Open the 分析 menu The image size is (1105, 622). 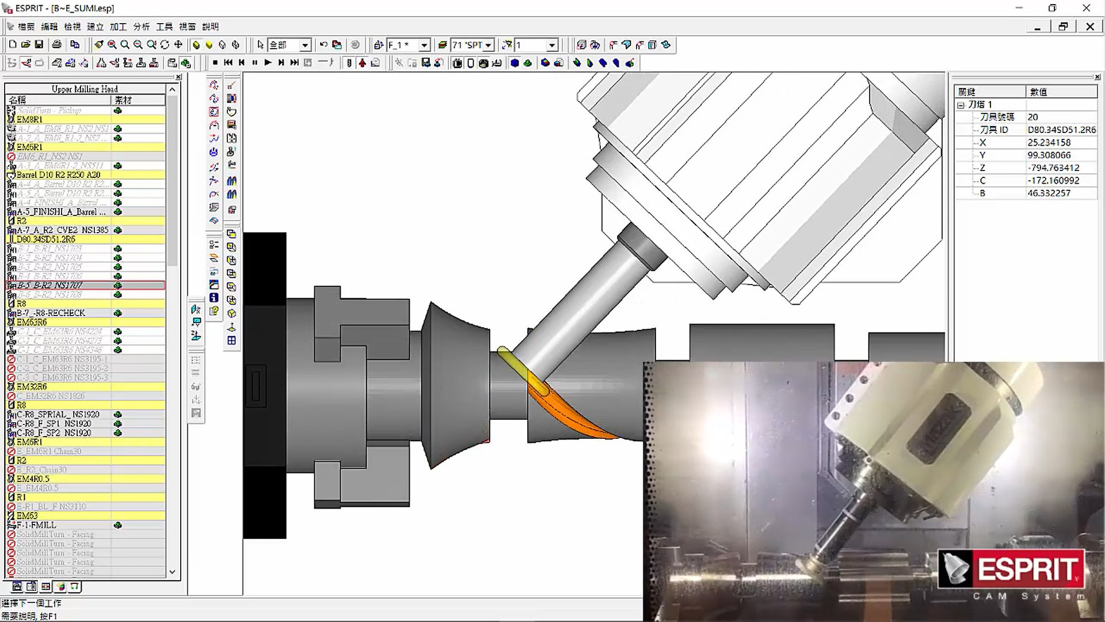[x=141, y=26]
